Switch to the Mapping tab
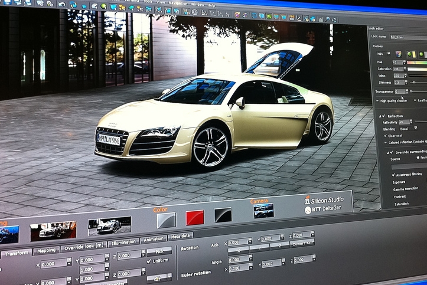This screenshot has width=427, height=285. [47, 250]
